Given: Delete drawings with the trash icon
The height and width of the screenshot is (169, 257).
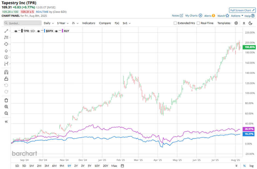Looking at the screenshot, I should pos(6,100).
